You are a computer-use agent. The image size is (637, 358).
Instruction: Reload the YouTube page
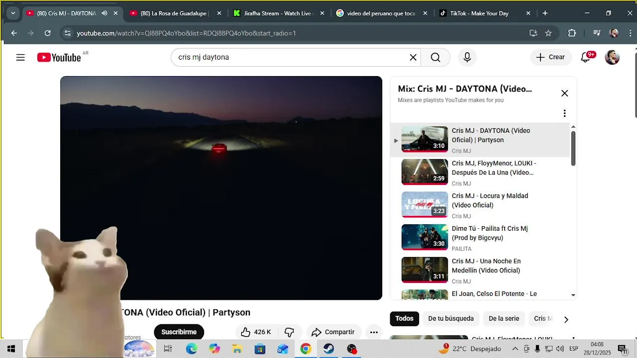pos(47,33)
